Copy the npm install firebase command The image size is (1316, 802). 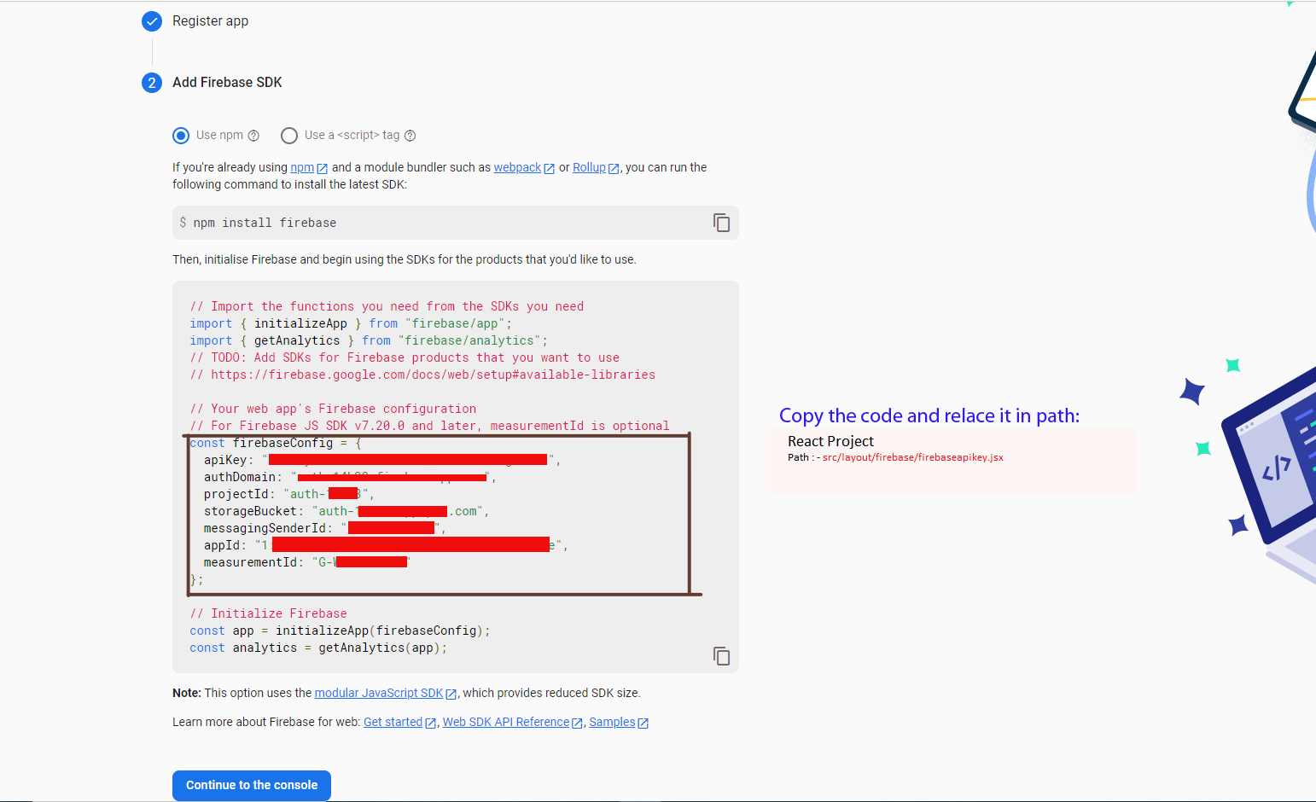coord(721,223)
